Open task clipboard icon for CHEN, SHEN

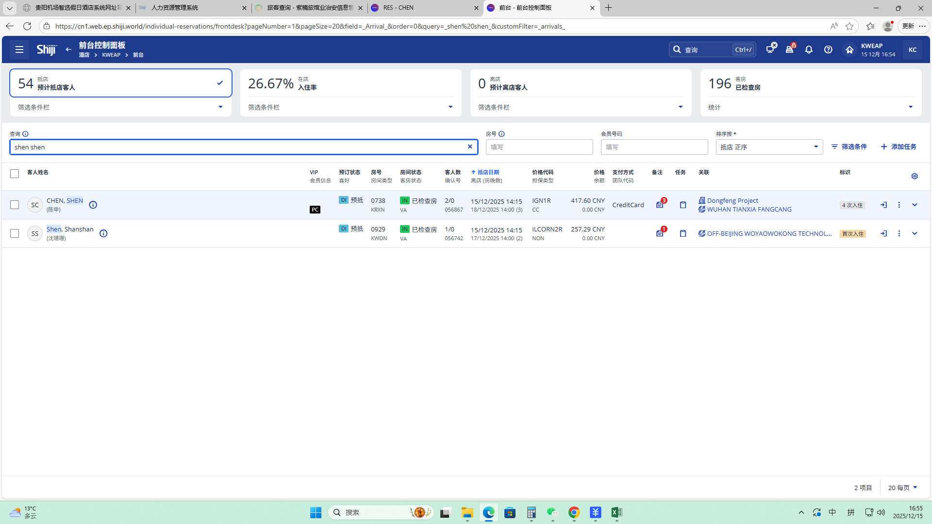(683, 205)
